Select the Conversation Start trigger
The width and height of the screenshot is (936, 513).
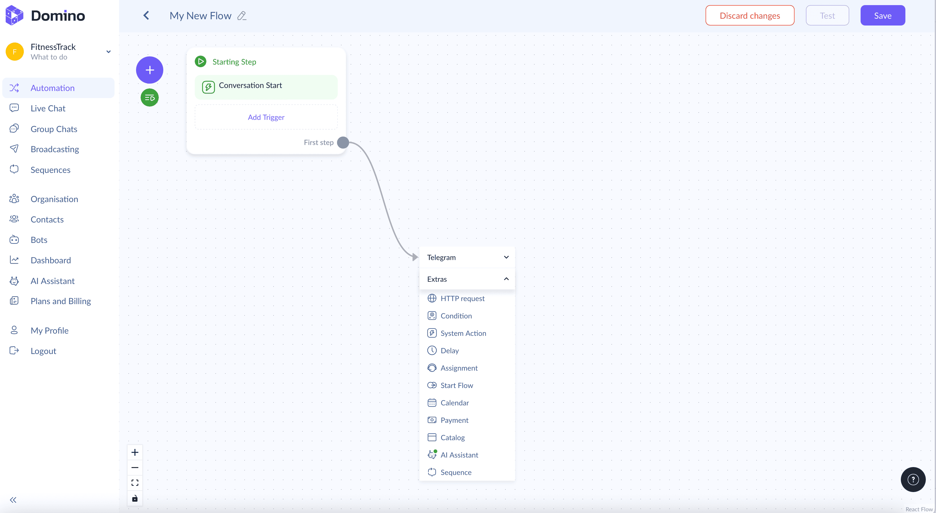pyautogui.click(x=266, y=87)
